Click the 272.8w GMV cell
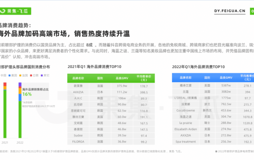The height and width of the screenshot is (160, 254). (x=226, y=136)
